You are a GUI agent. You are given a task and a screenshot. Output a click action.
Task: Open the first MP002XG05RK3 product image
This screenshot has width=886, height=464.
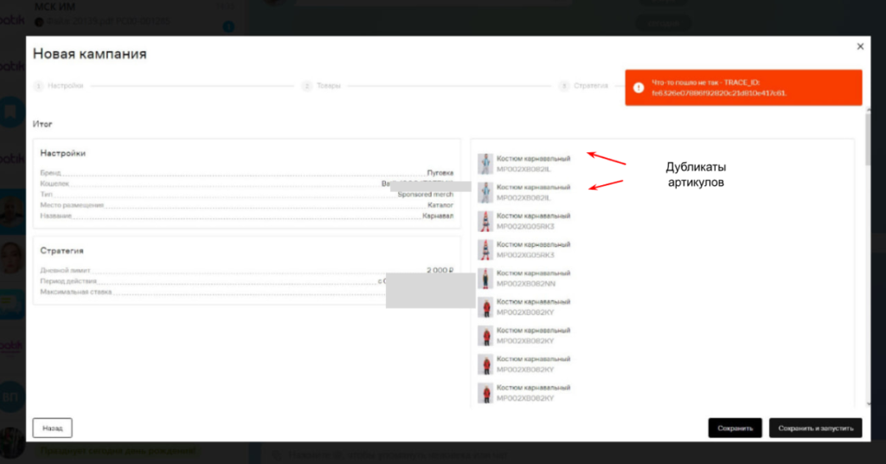(485, 221)
